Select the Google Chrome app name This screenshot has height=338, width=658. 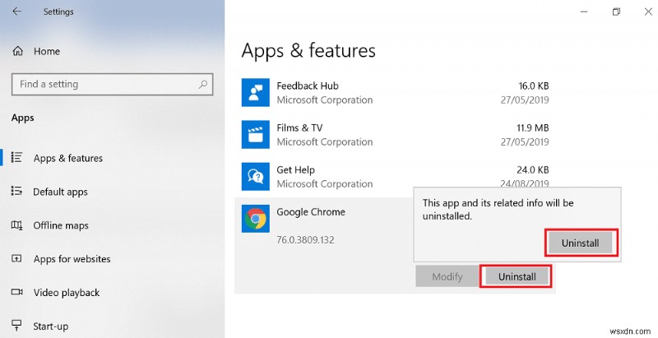click(311, 212)
